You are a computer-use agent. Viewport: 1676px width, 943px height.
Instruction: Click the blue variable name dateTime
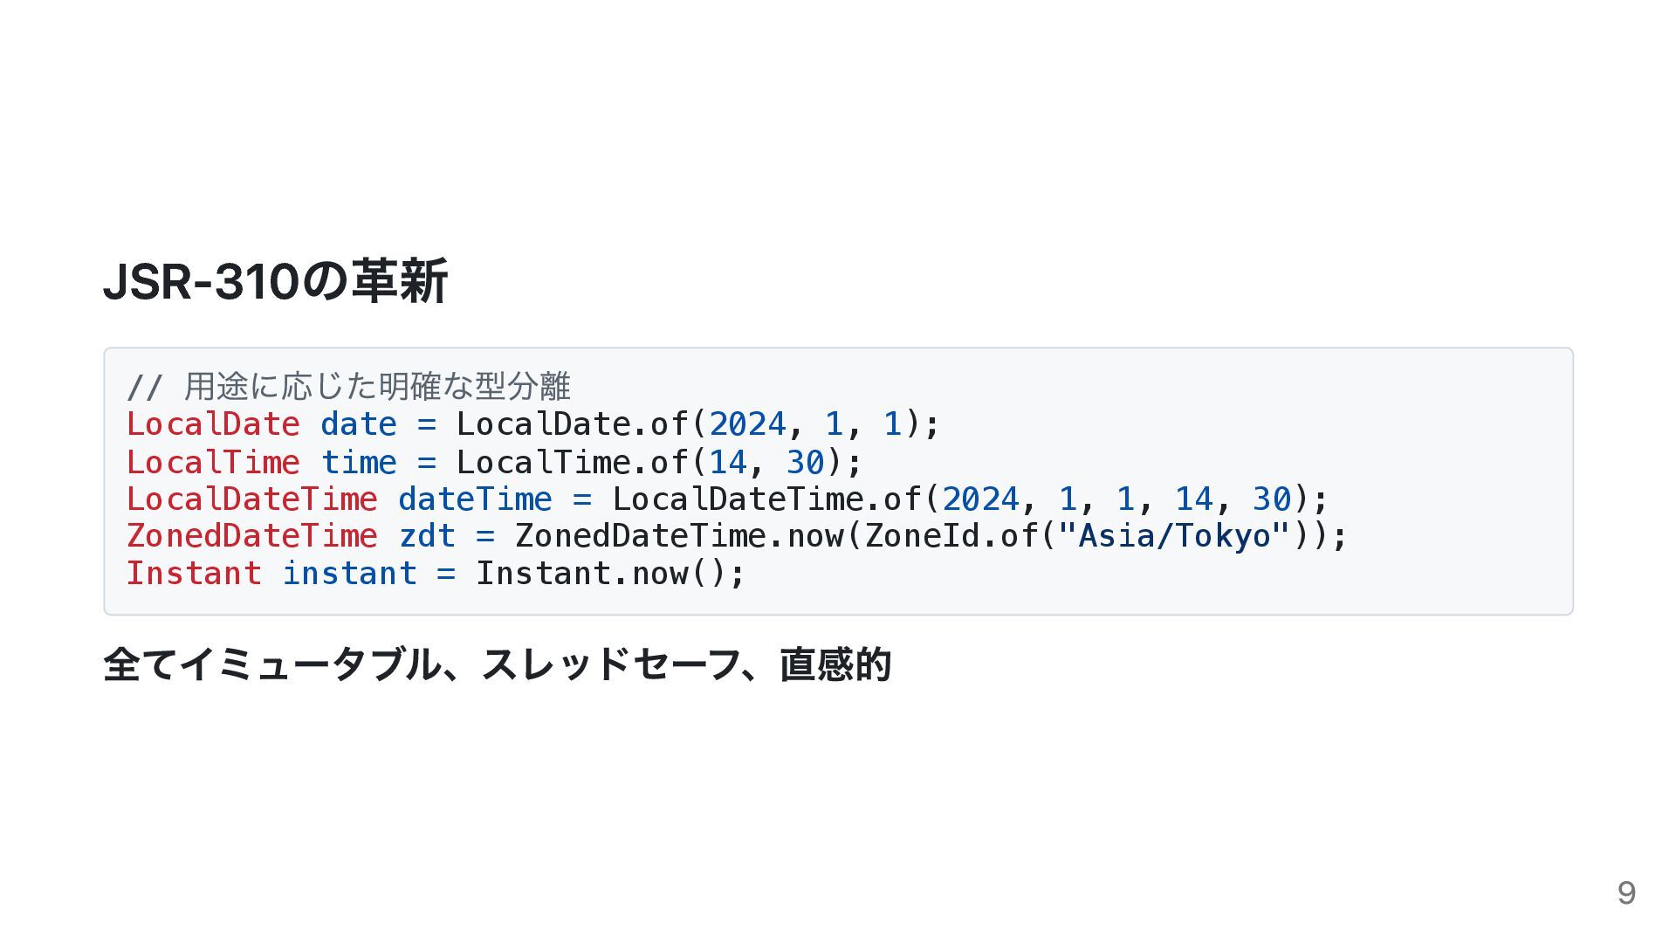click(475, 499)
